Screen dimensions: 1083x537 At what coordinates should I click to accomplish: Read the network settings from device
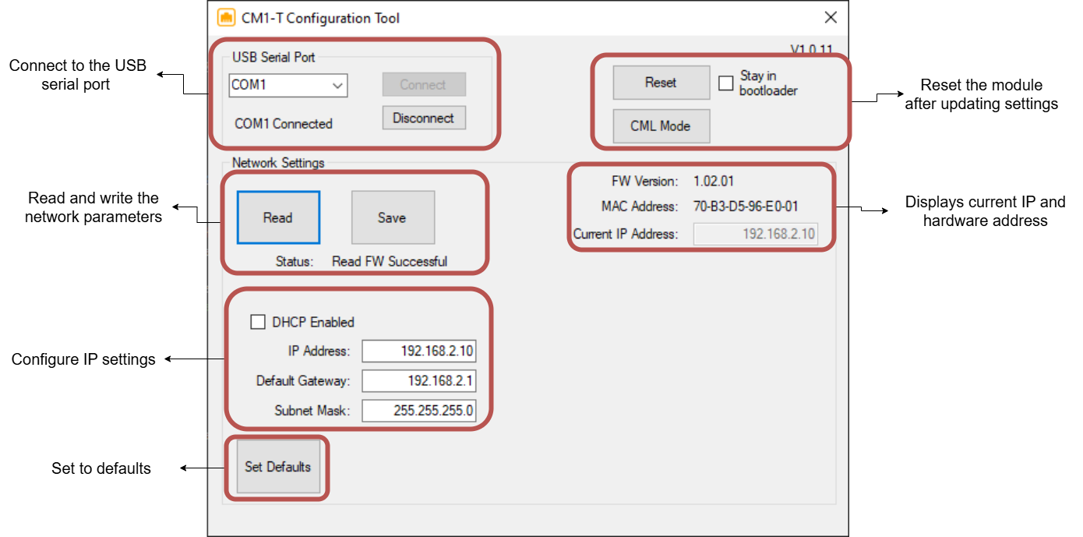point(278,218)
